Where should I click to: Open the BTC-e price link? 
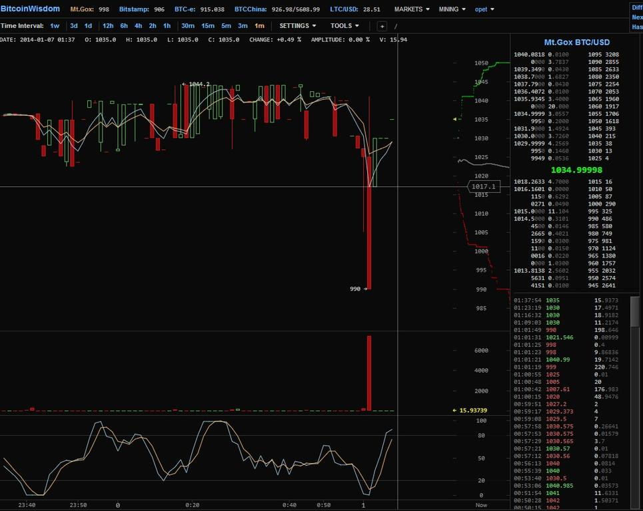click(x=185, y=9)
